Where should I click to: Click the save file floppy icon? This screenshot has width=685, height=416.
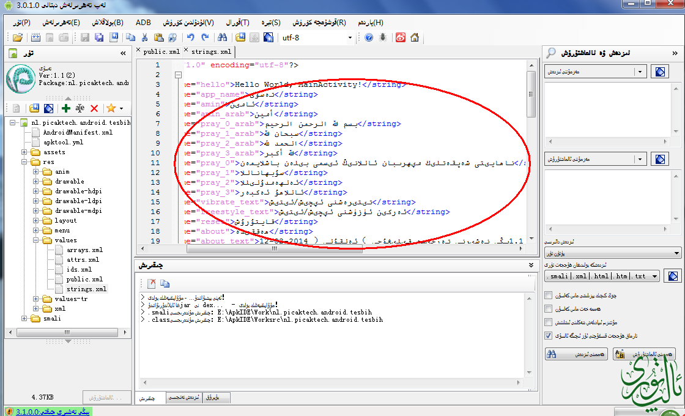point(85,37)
